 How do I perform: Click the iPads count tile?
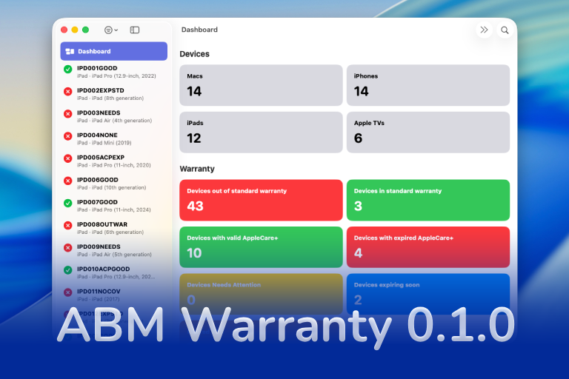coord(261,132)
